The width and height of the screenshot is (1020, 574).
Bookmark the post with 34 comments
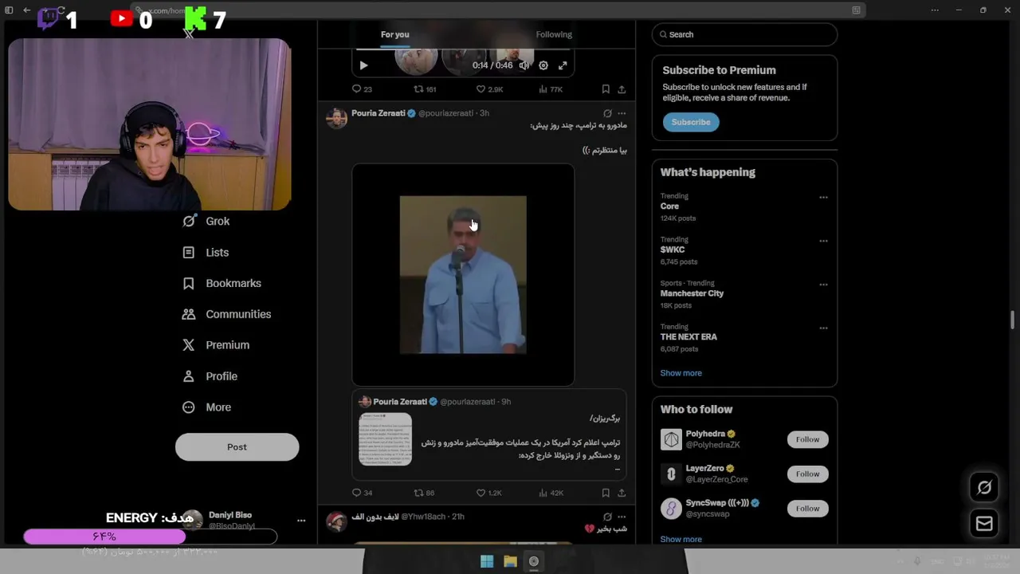coord(606,493)
